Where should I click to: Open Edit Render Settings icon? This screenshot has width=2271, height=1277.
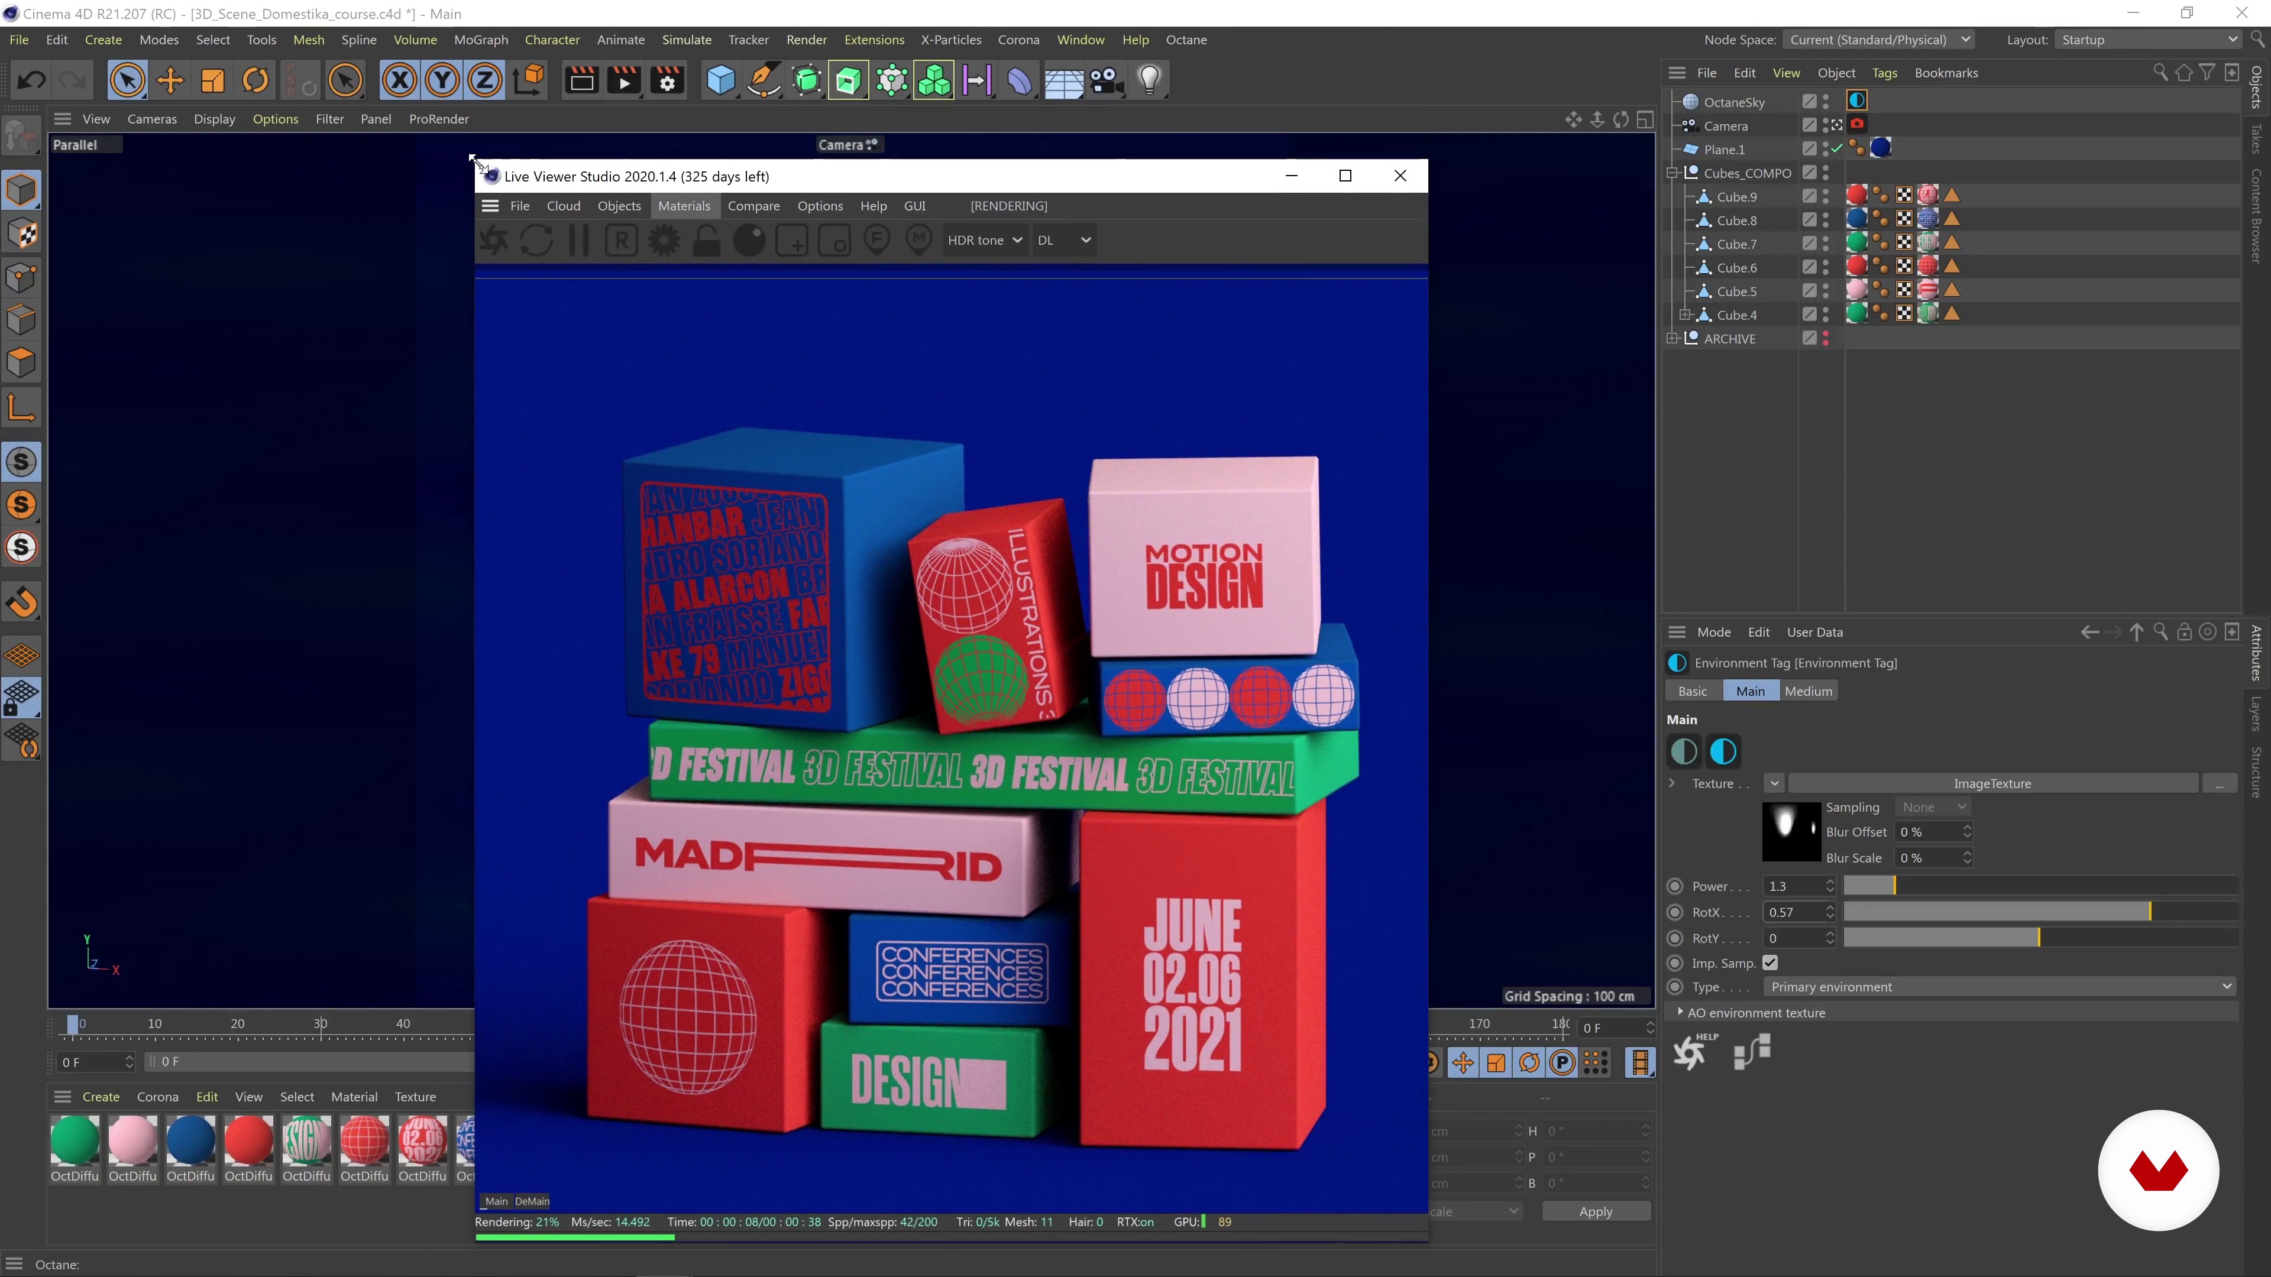(x=667, y=81)
